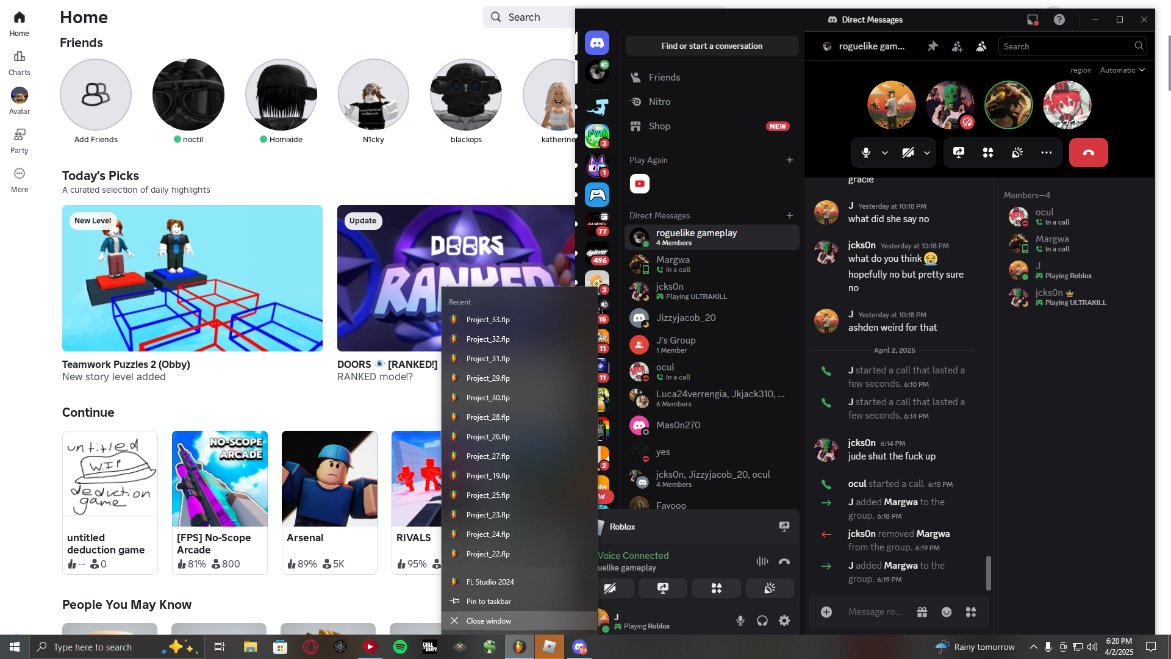Screen dimensions: 1171x659
Task: Open Discord user settings gear
Action: (x=784, y=621)
